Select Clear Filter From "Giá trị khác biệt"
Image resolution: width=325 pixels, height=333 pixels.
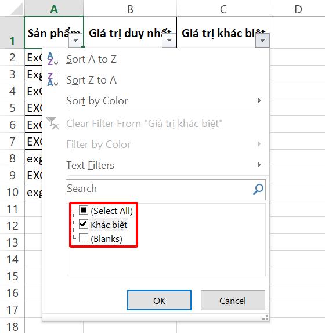point(156,124)
